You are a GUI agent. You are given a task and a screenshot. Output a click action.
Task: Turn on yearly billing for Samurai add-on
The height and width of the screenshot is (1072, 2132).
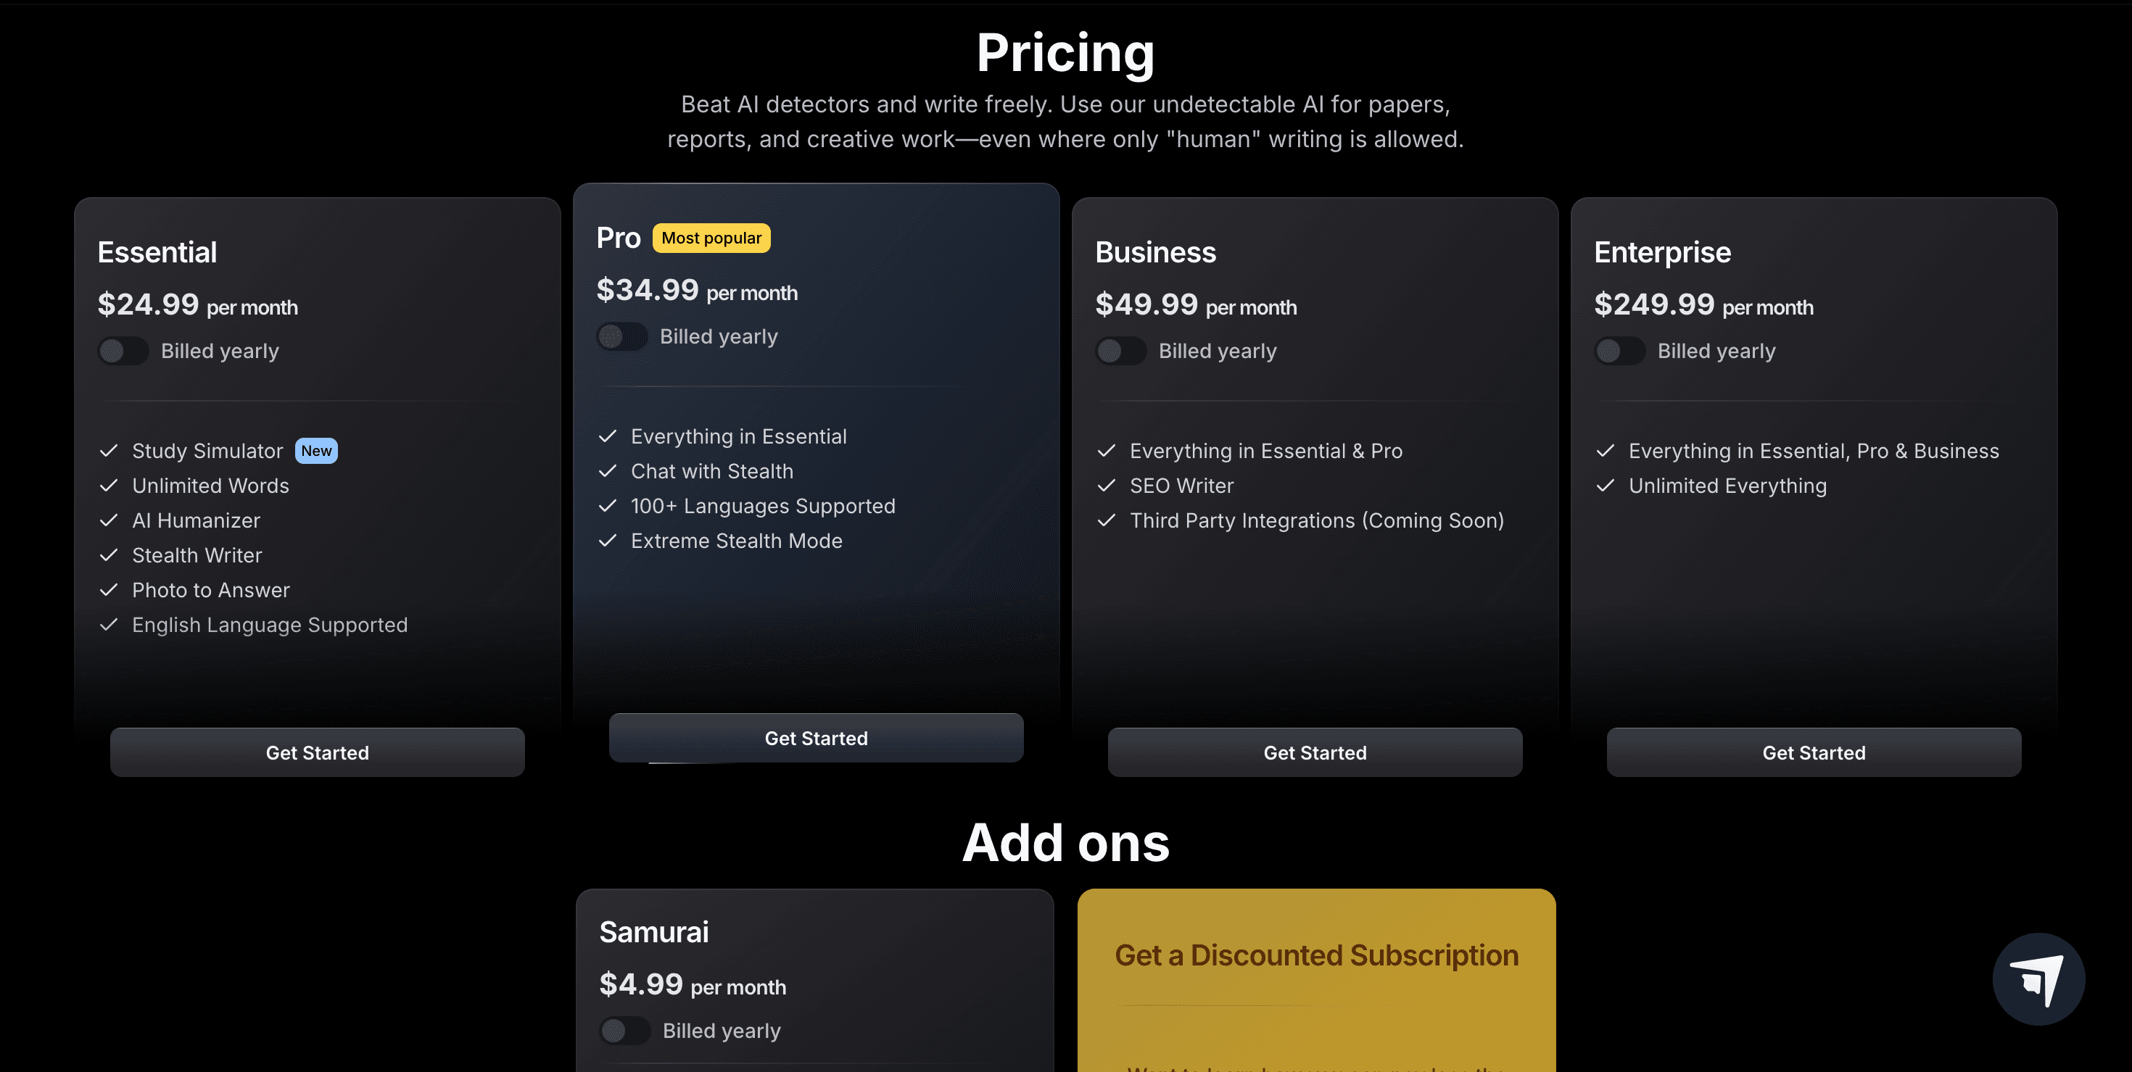tap(625, 1031)
